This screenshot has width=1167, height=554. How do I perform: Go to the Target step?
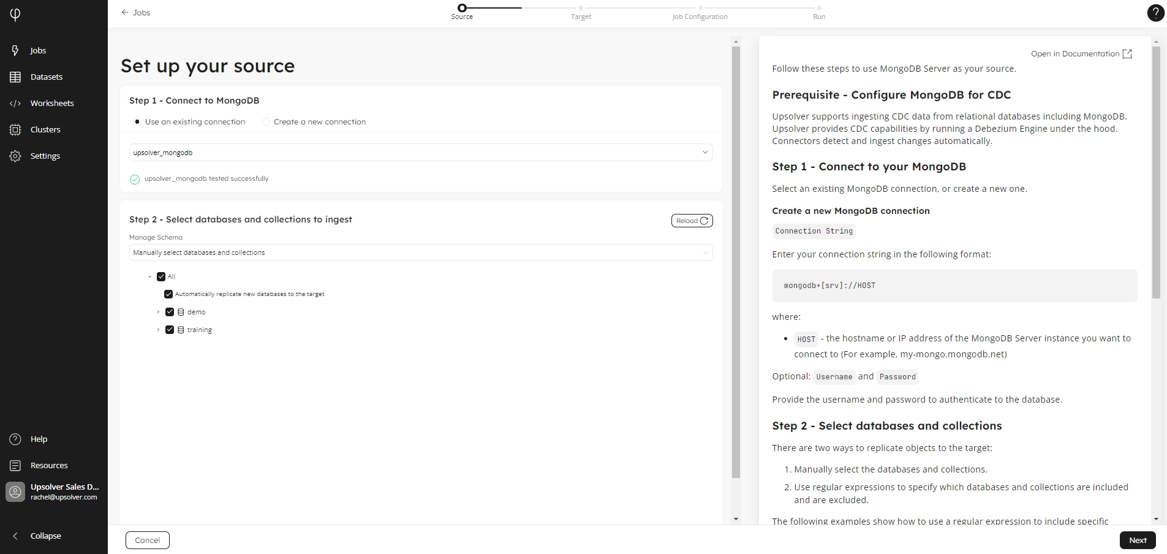581,9
